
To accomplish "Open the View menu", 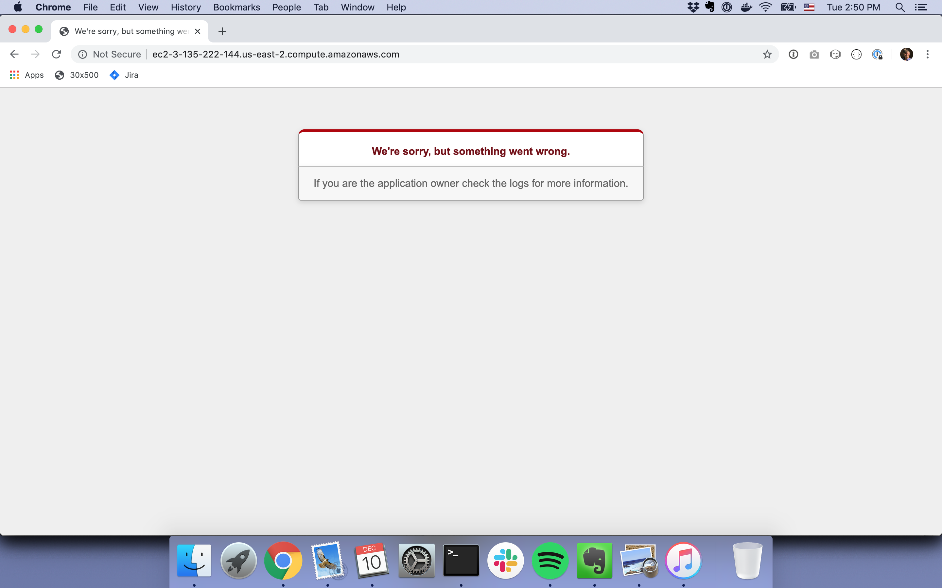I will [x=148, y=8].
